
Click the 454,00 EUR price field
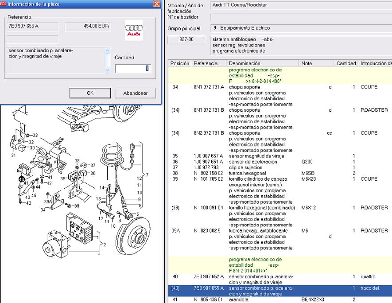coord(87,26)
